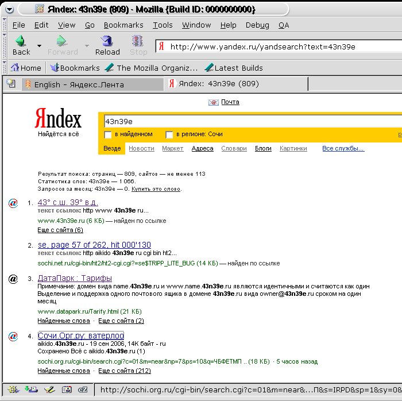The width and height of the screenshot is (402, 401).
Task: Open the Go menu
Action: [90, 25]
